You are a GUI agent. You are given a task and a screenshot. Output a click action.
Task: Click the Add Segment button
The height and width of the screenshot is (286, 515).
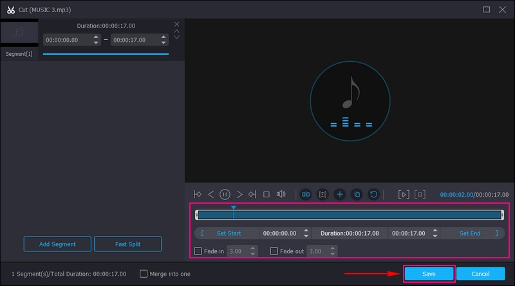[x=57, y=244]
